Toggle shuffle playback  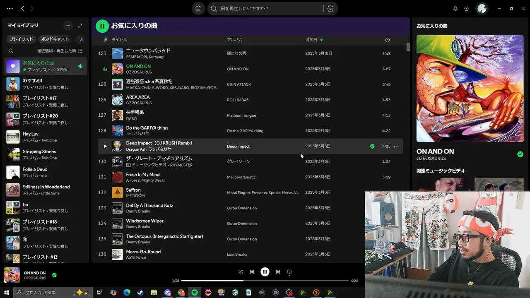241,272
